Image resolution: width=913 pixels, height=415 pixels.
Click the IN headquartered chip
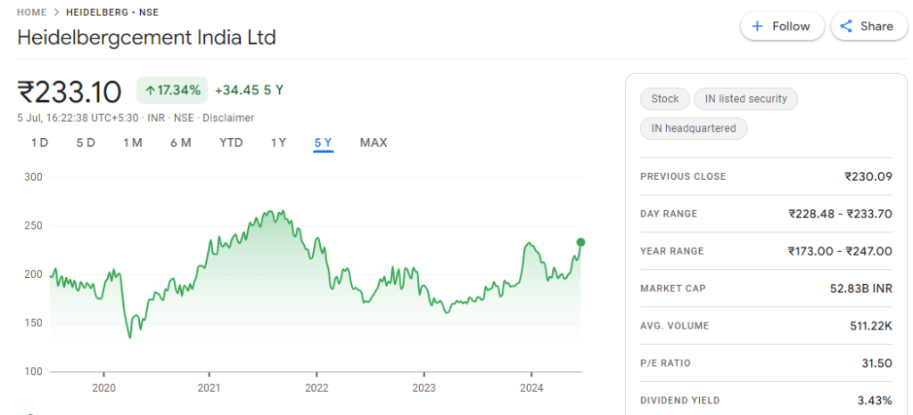click(x=694, y=128)
